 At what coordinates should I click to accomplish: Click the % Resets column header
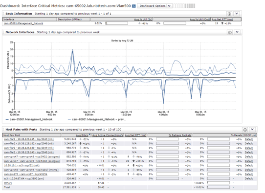[x=237, y=135]
